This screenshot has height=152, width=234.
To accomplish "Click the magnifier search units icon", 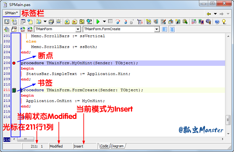I will point(7,29).
